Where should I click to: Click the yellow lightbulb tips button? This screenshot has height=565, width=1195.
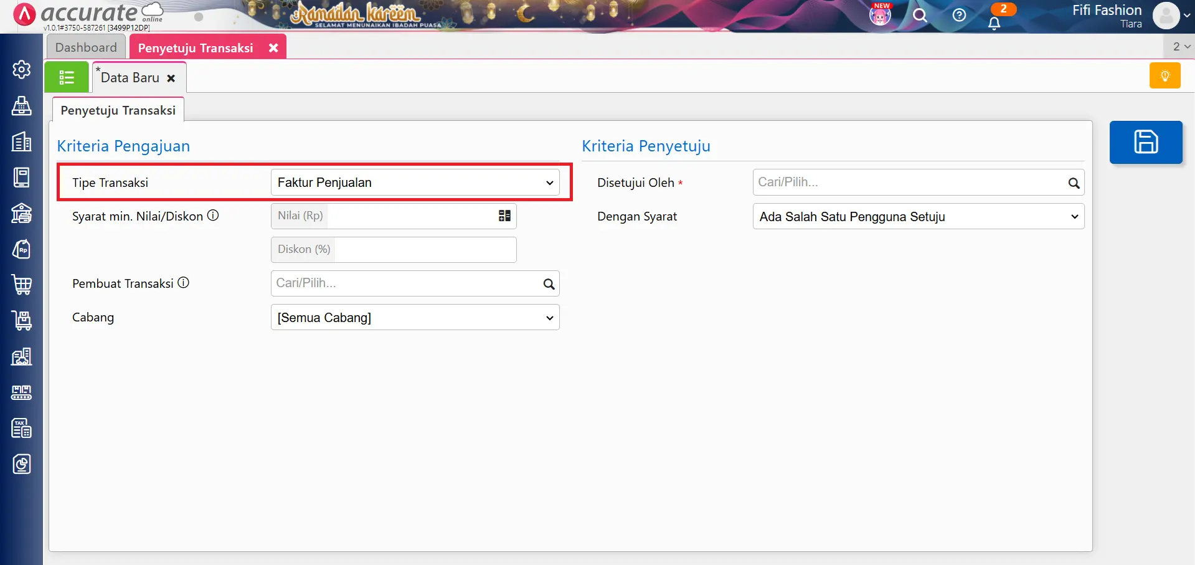pos(1164,76)
